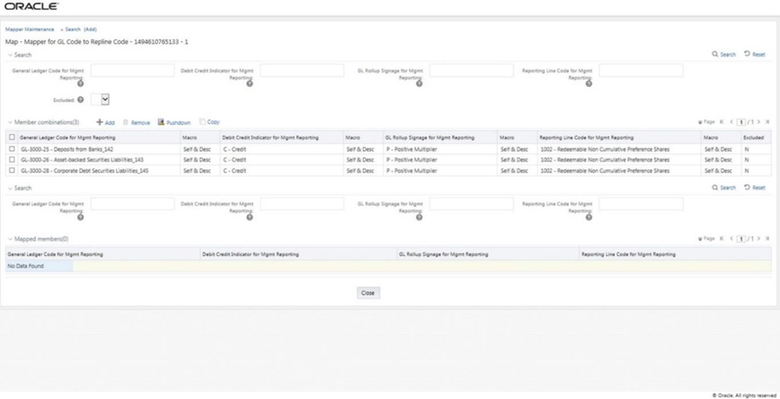Click the Mapped members page number box

[x=741, y=239]
